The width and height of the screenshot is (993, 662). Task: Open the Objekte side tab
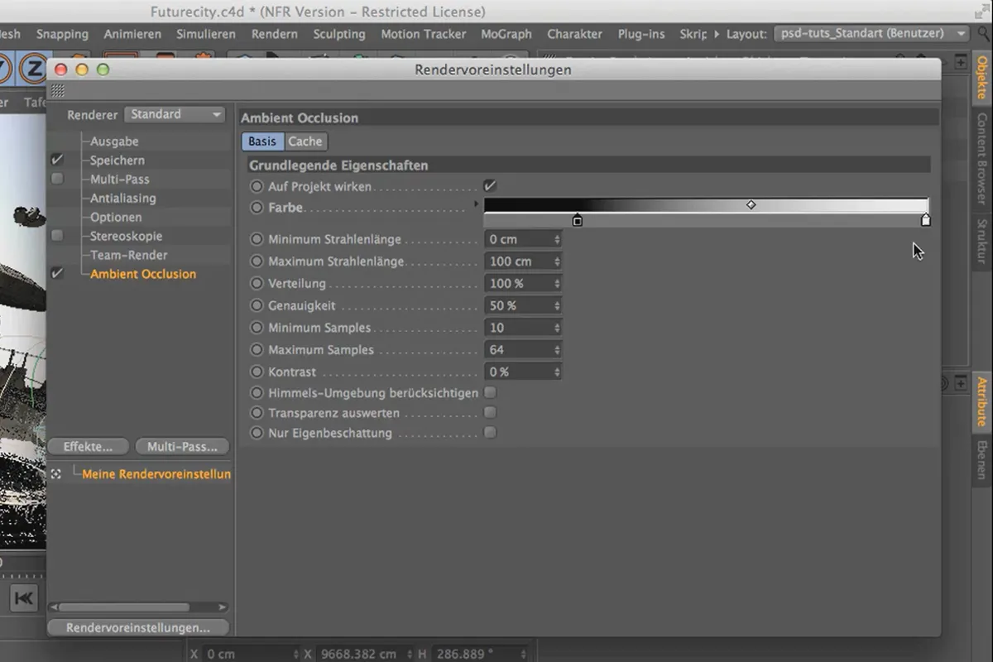click(982, 77)
